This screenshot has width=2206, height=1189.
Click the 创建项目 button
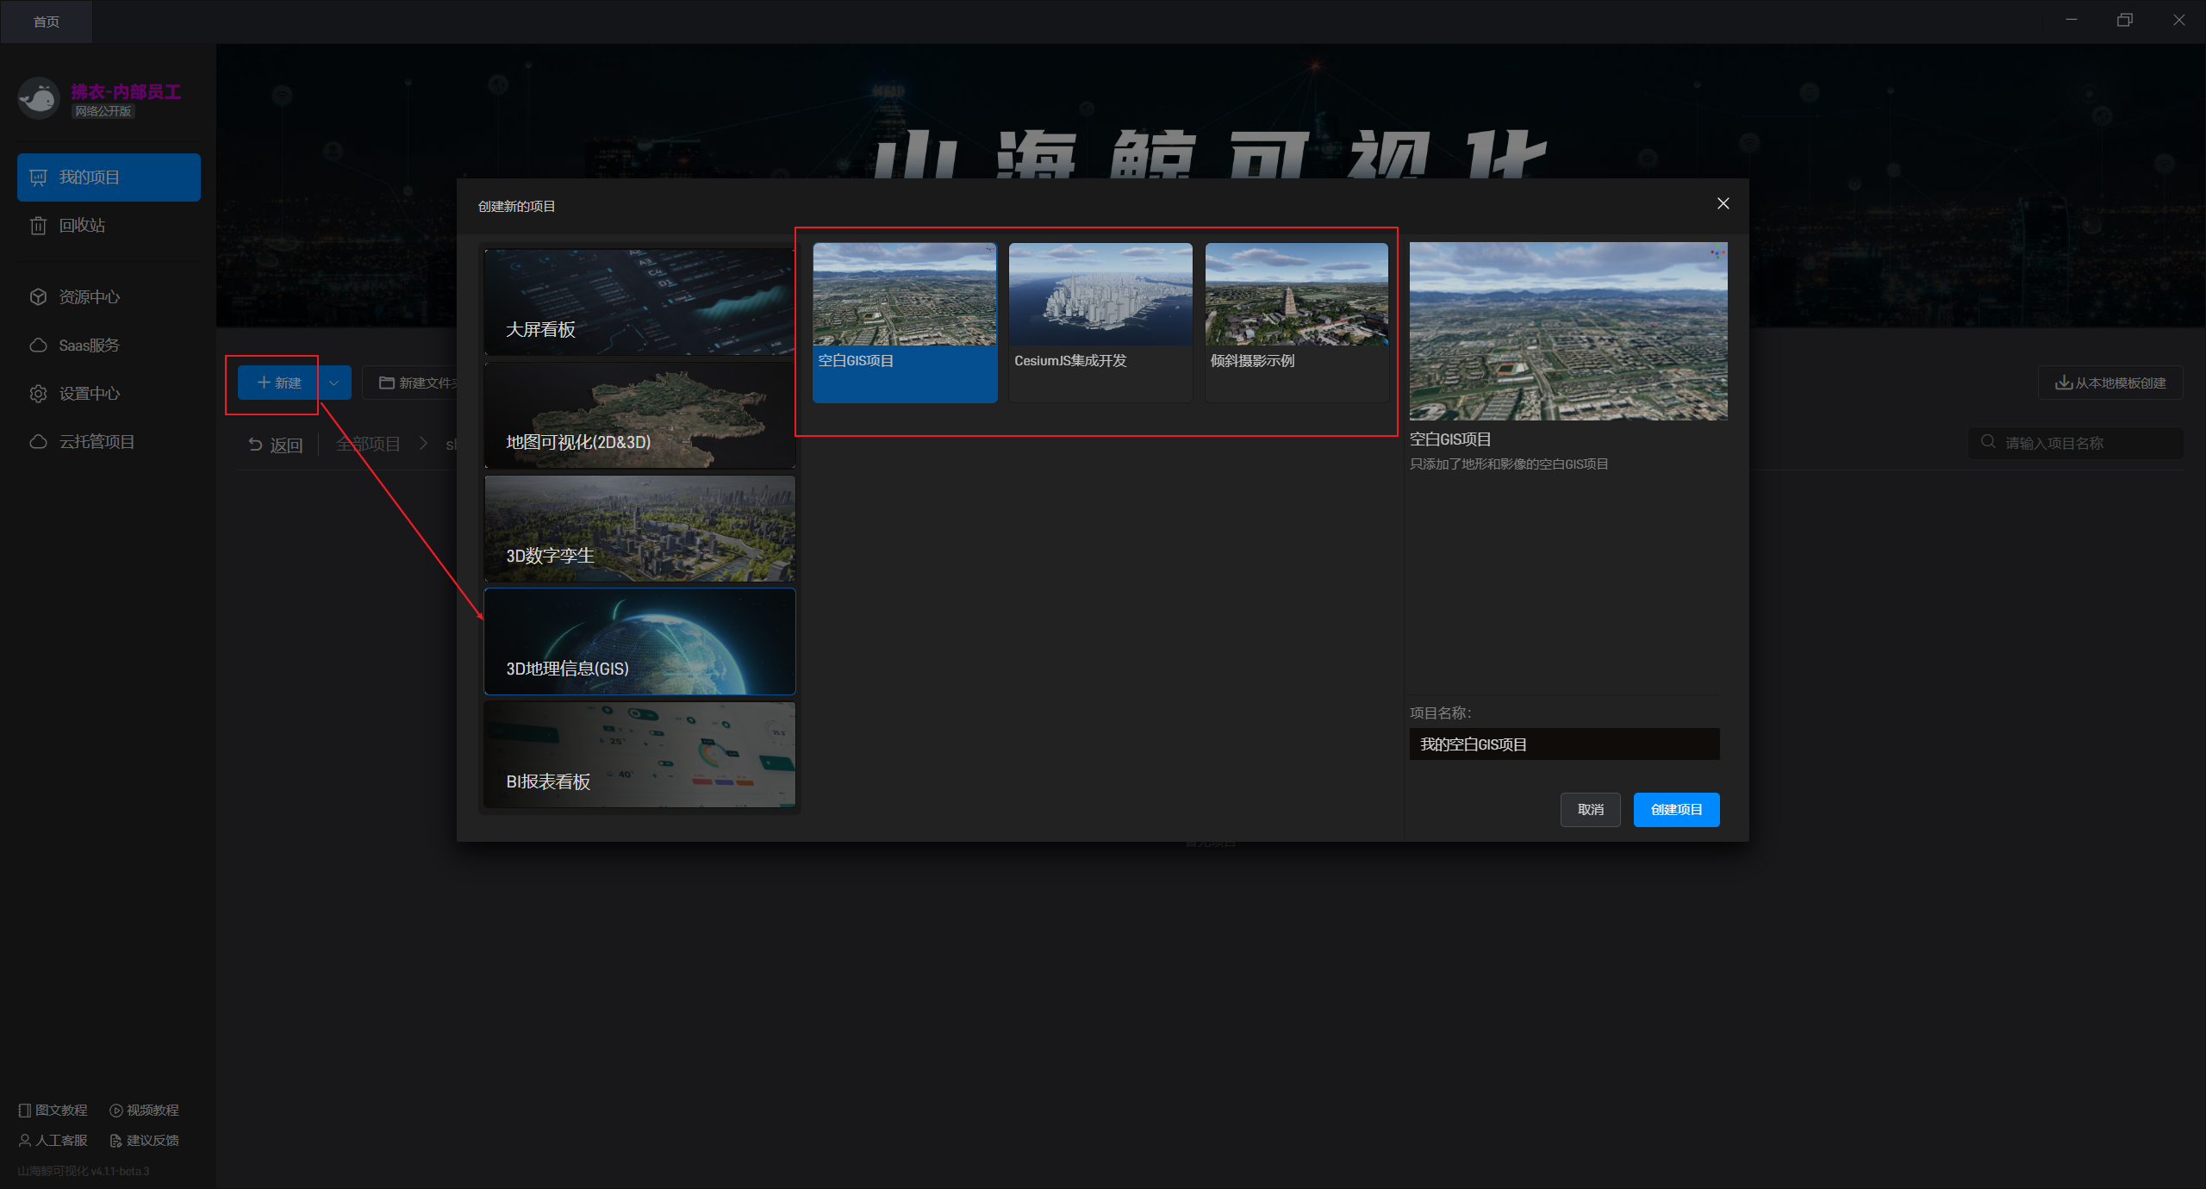tap(1675, 810)
